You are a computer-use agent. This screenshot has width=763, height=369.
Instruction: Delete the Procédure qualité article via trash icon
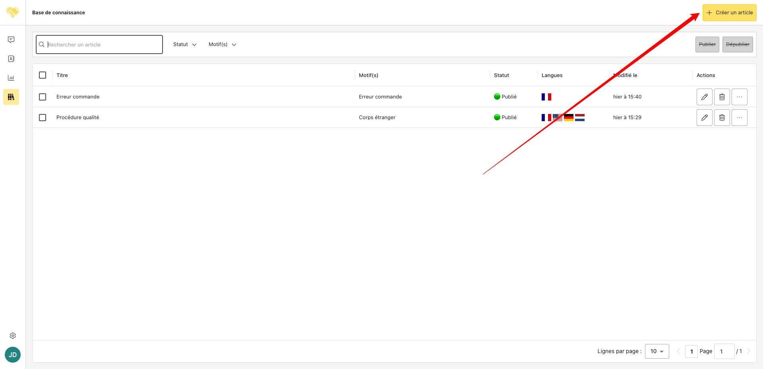point(722,118)
